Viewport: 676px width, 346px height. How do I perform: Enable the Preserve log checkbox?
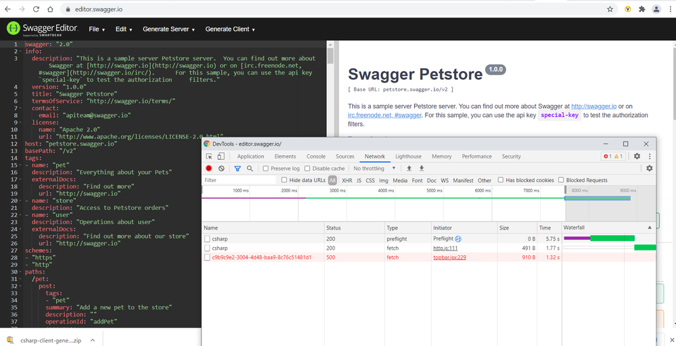[266, 169]
